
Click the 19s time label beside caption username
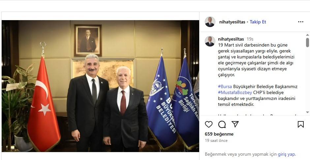[250, 39]
